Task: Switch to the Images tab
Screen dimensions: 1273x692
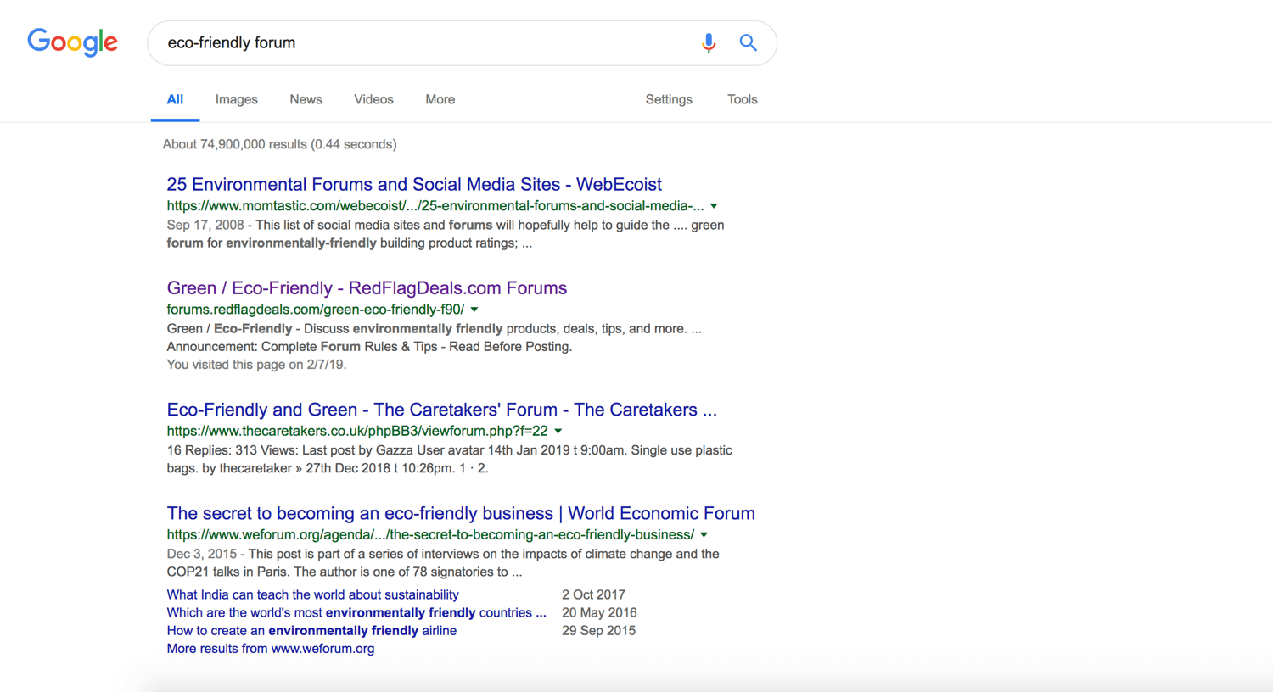Action: [236, 99]
